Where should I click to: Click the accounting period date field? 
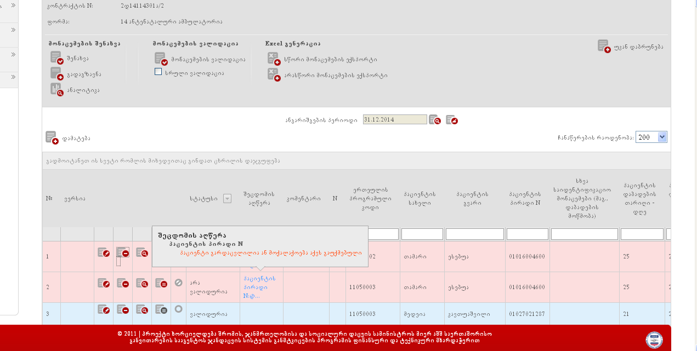(x=394, y=119)
